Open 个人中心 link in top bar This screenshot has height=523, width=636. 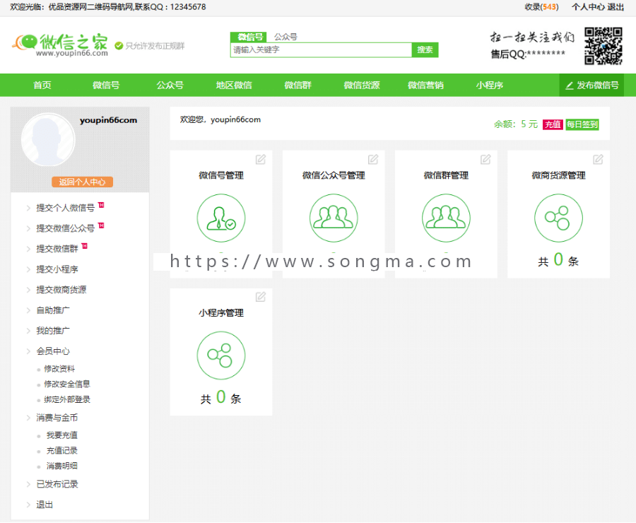[588, 7]
